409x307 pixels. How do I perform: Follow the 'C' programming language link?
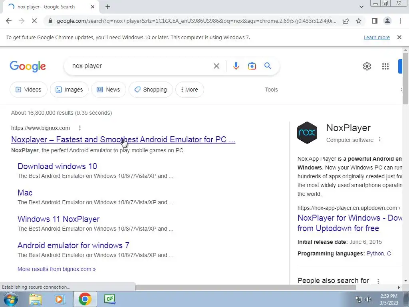(x=389, y=253)
